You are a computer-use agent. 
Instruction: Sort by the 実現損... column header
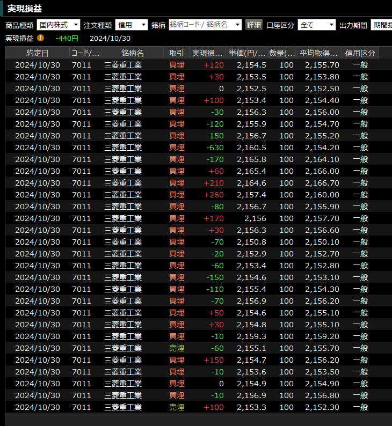pyautogui.click(x=207, y=53)
